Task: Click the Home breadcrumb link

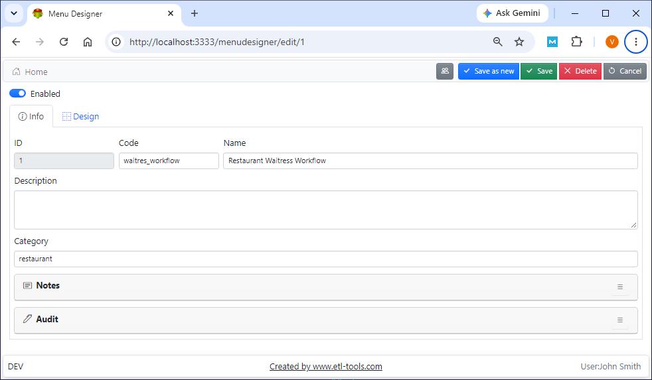Action: tap(30, 72)
